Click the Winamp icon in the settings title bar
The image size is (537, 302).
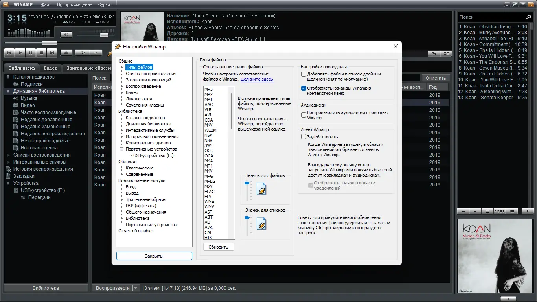tap(118, 46)
